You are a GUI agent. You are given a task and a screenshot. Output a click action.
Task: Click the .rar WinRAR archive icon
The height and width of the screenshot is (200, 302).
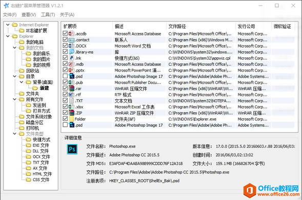click(x=71, y=88)
